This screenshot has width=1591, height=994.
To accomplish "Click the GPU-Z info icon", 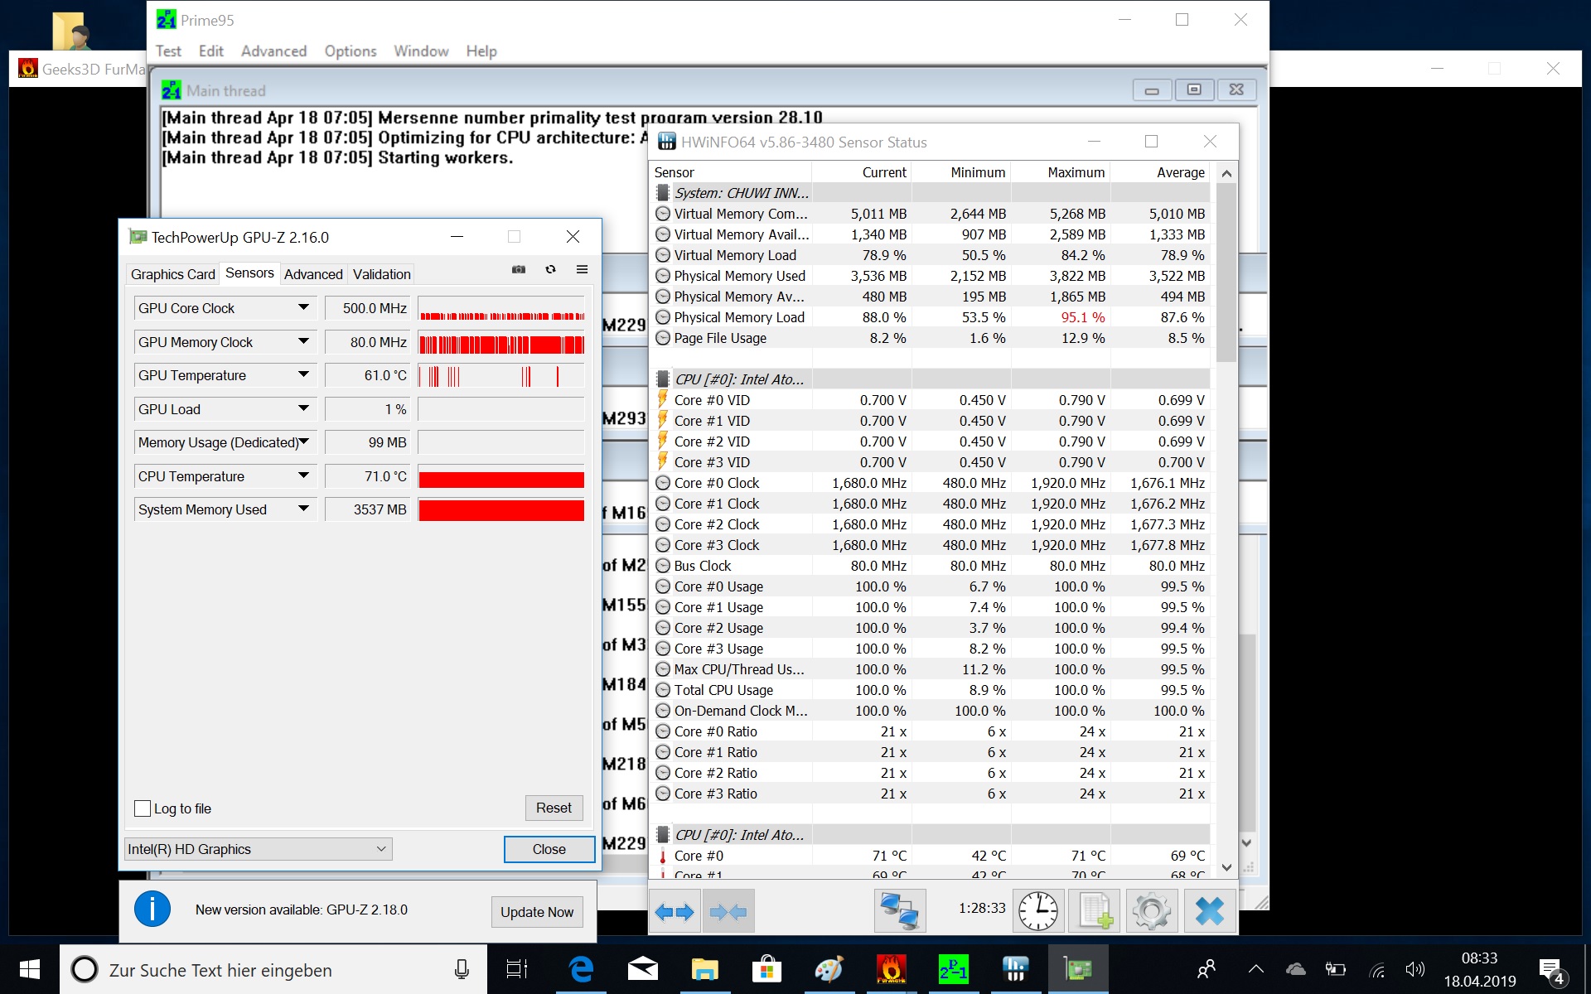I will coord(152,910).
